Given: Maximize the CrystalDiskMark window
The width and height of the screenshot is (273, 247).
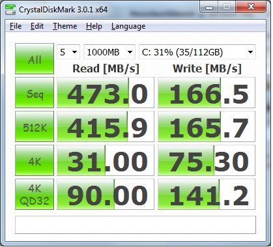Looking at the screenshot, I should (227, 7).
